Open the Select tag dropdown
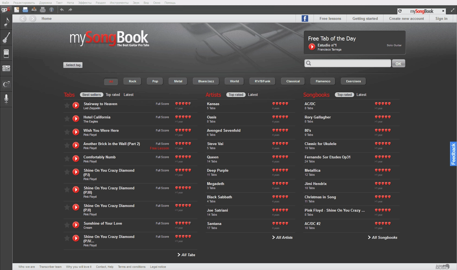457x270 pixels. [x=73, y=65]
